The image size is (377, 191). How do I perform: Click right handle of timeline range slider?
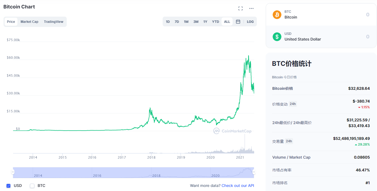pos(254,172)
